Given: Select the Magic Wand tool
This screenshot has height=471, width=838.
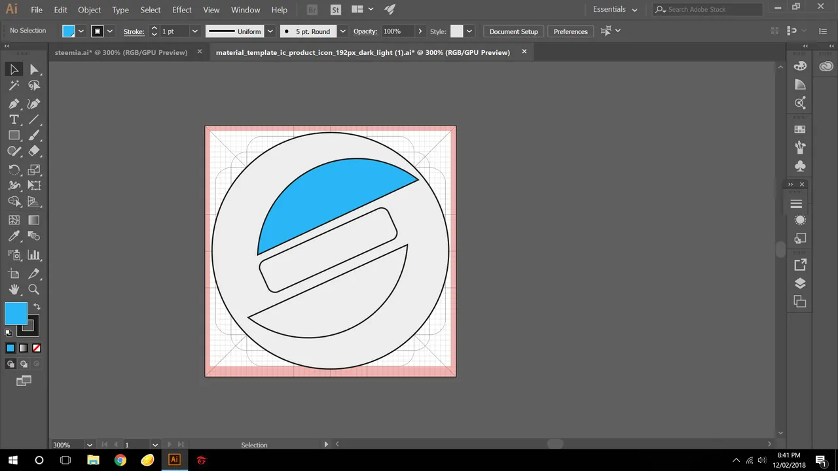Looking at the screenshot, I should coord(14,86).
